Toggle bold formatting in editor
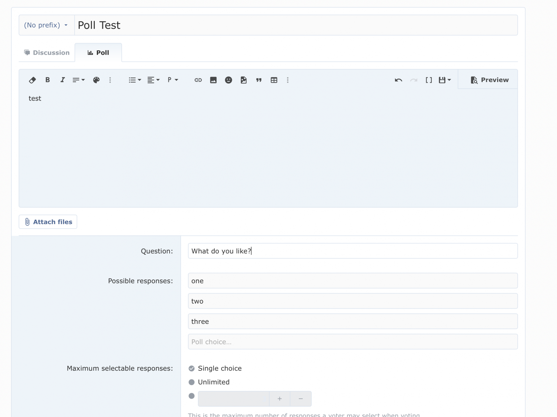The height and width of the screenshot is (417, 557). 48,80
